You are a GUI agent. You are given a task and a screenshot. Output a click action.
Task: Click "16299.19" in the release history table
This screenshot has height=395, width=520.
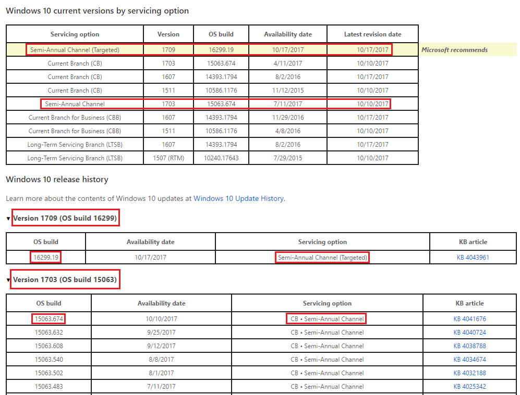tap(46, 258)
